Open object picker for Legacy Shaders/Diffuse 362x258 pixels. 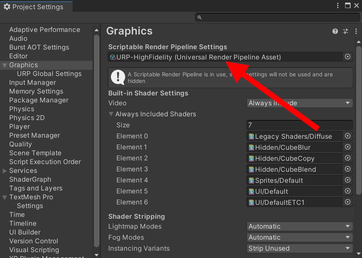click(x=348, y=136)
